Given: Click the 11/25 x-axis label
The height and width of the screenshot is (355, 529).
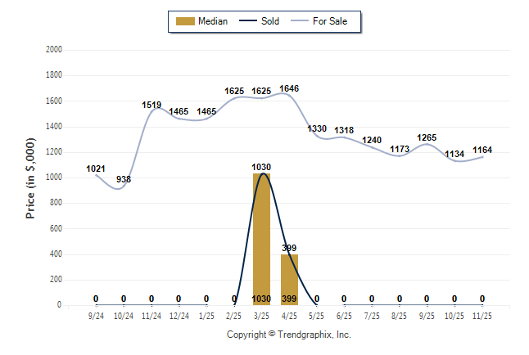Looking at the screenshot, I should 482,315.
